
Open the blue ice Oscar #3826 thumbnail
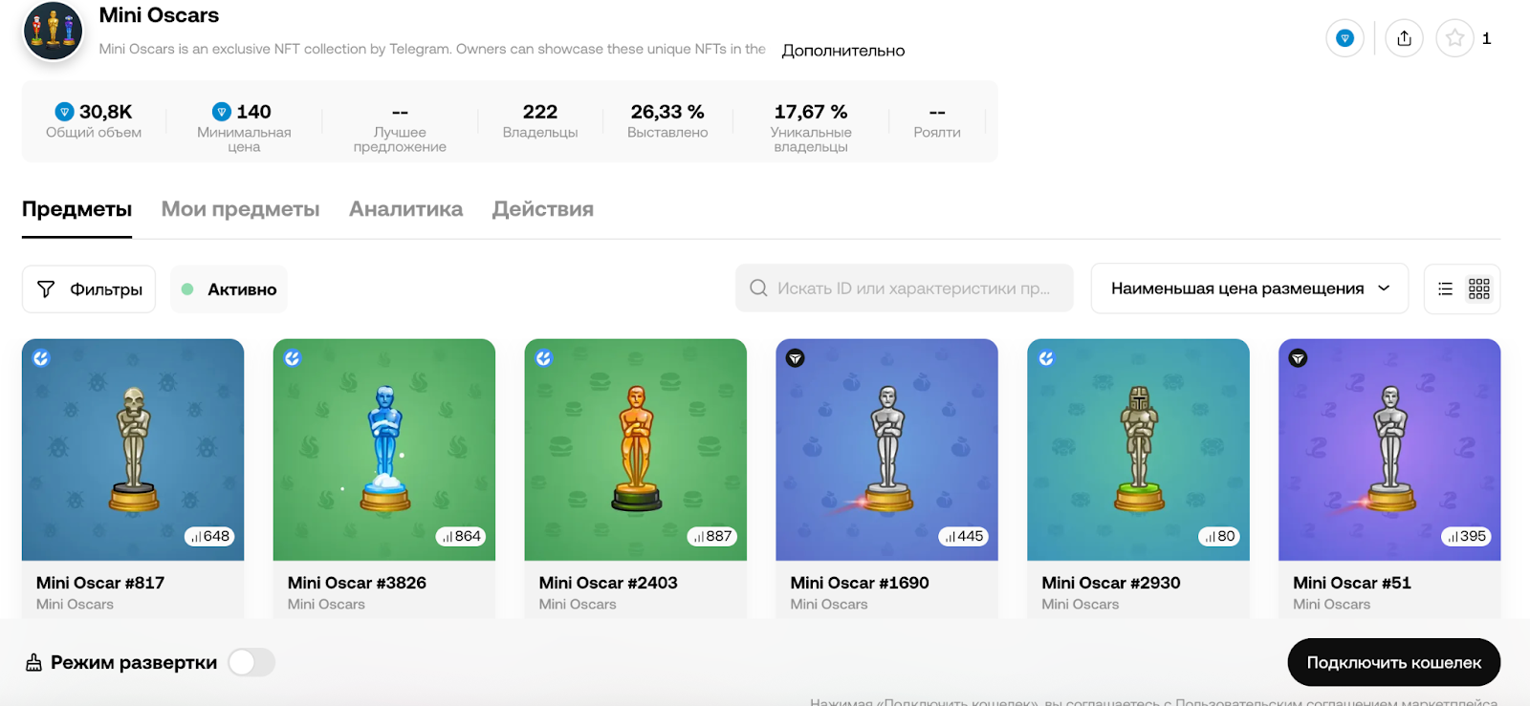point(384,450)
